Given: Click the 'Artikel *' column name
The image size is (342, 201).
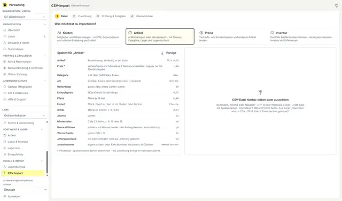Looking at the screenshot, I should pyautogui.click(x=62, y=60).
